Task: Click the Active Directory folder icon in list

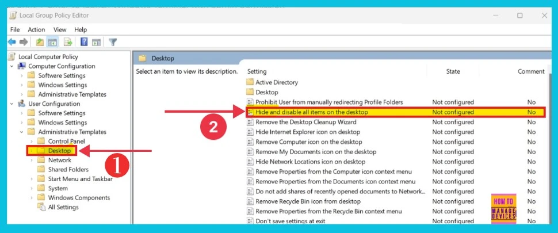Action: 251,82
